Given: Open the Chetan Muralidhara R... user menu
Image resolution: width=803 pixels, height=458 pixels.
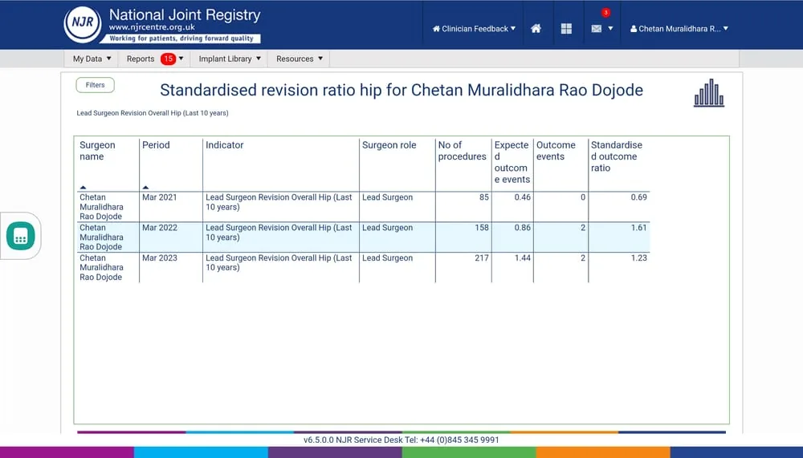Looking at the screenshot, I should (x=679, y=29).
